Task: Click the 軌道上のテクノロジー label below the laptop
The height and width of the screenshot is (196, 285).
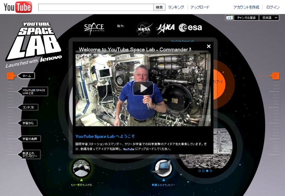Action: [x=164, y=185]
